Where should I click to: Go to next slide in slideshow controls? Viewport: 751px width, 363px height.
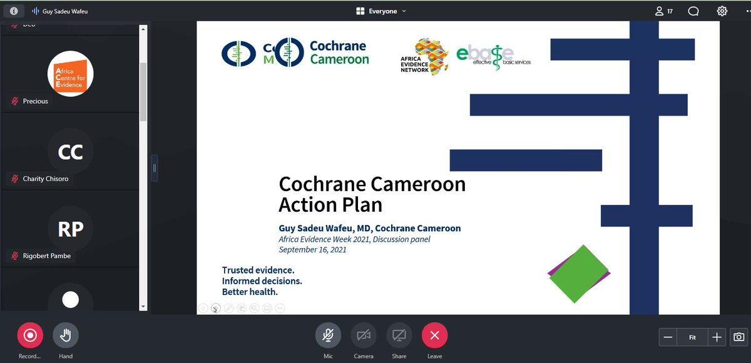tap(216, 308)
